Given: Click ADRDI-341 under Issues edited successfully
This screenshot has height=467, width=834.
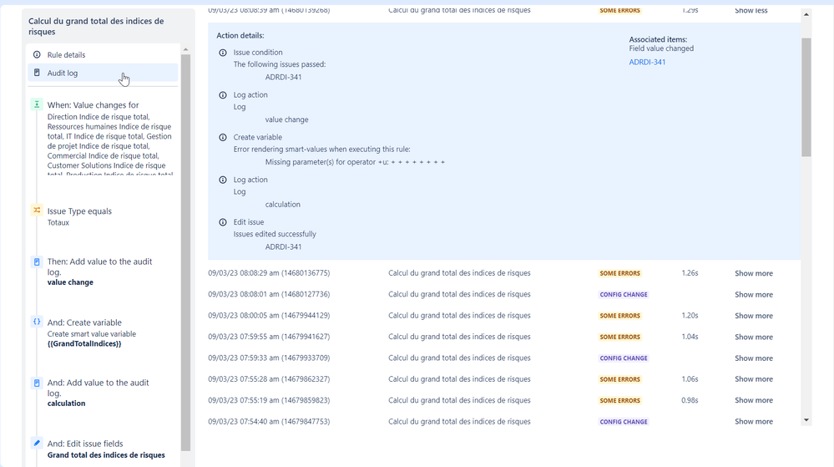Looking at the screenshot, I should [284, 246].
